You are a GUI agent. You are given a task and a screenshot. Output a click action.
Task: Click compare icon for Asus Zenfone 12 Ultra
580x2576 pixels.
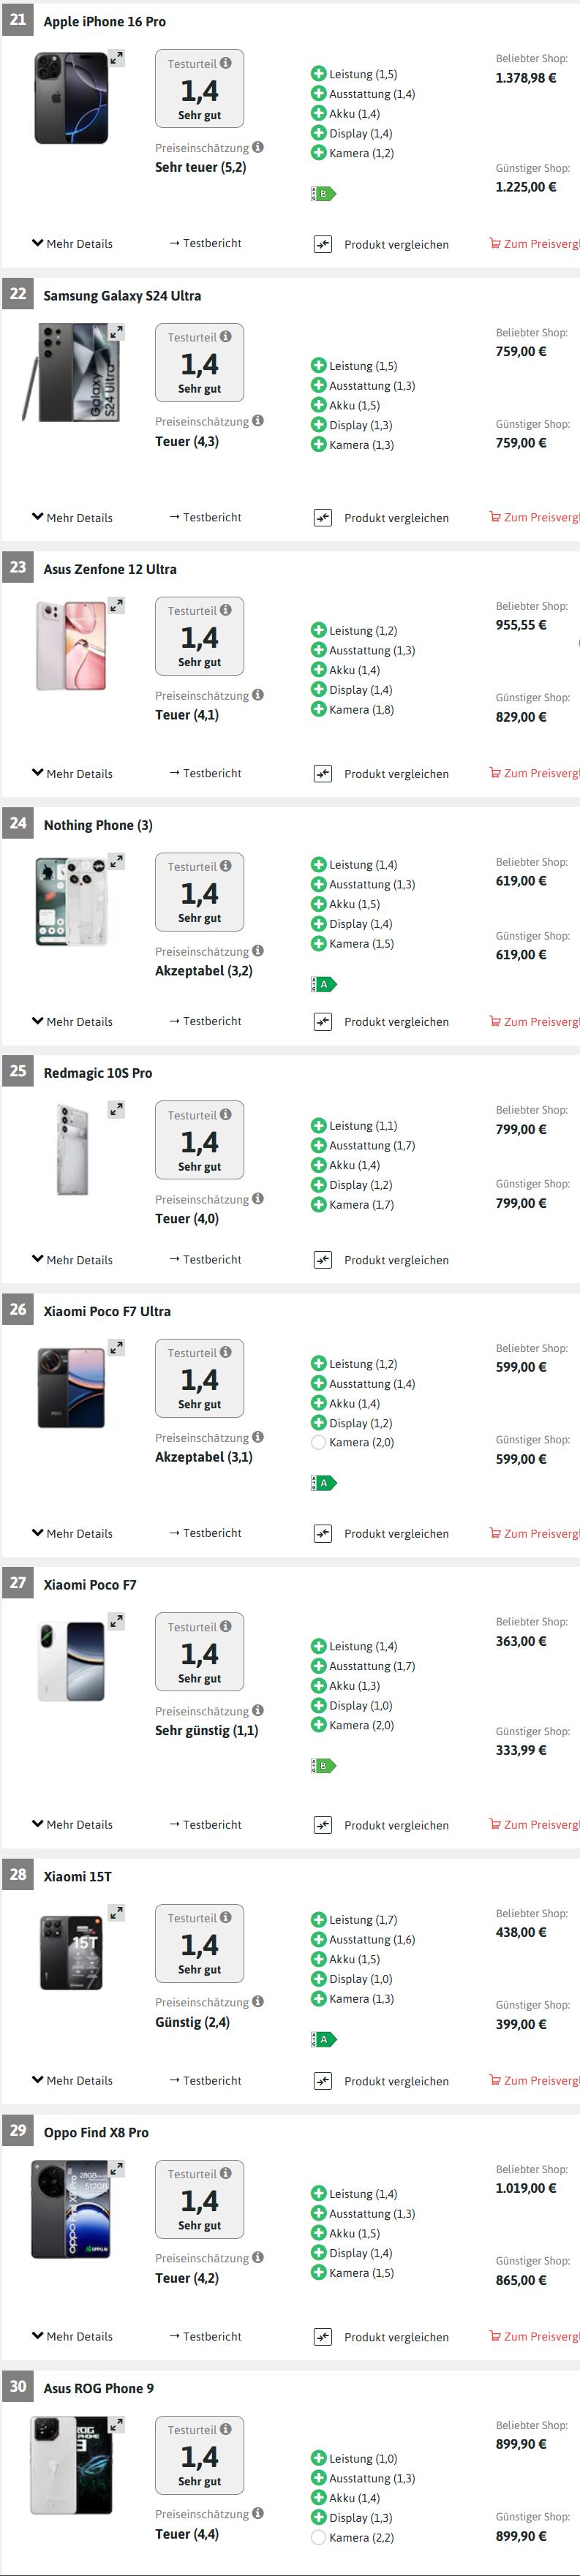(x=322, y=773)
